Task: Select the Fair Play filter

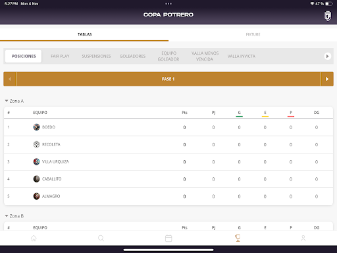Action: coord(60,56)
